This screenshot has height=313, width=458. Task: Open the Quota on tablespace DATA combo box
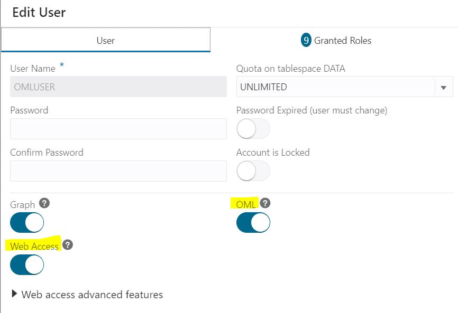335,87
